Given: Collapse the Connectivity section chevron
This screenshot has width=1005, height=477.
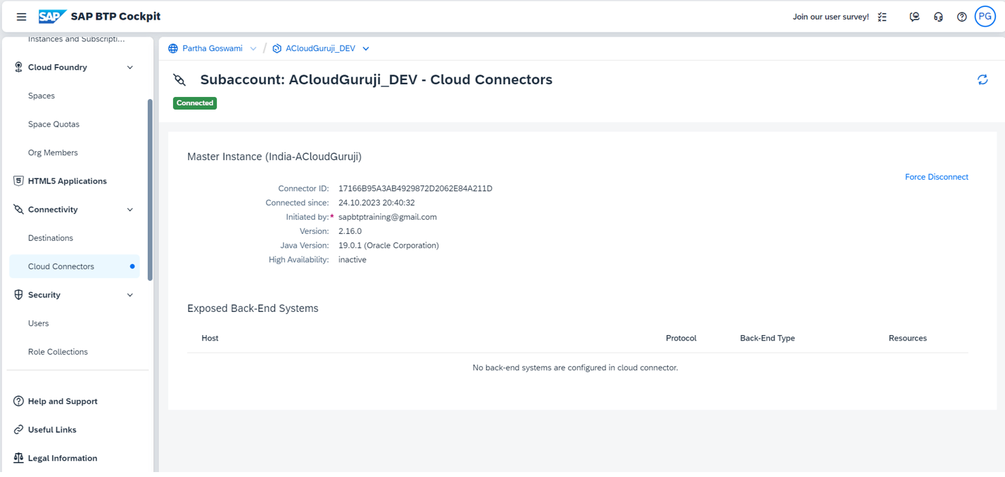Looking at the screenshot, I should click(x=129, y=210).
